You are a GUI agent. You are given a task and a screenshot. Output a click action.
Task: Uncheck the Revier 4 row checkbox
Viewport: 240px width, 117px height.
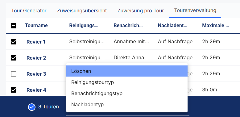point(14,90)
